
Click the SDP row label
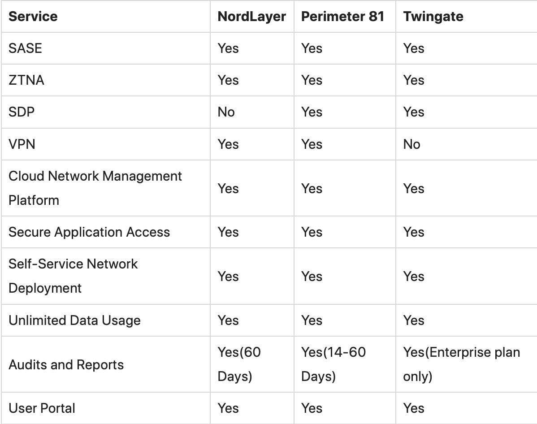[x=22, y=112]
